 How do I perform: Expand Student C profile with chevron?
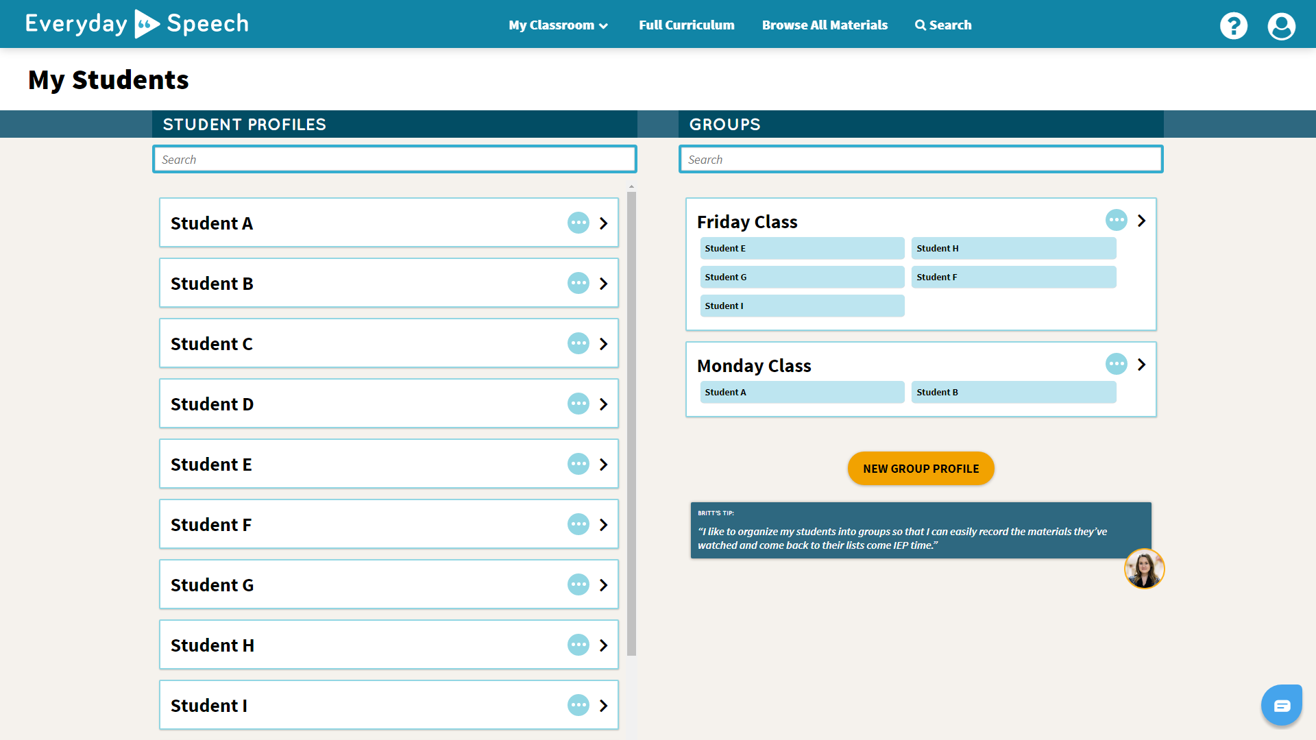pos(604,344)
